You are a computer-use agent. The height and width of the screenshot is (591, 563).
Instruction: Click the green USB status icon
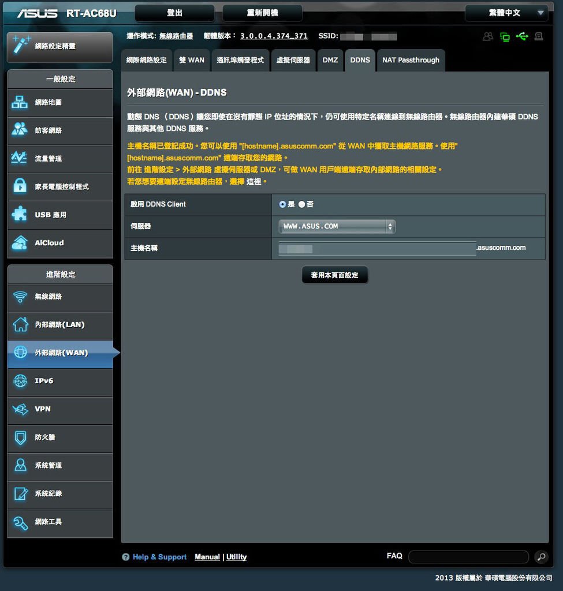coord(522,36)
